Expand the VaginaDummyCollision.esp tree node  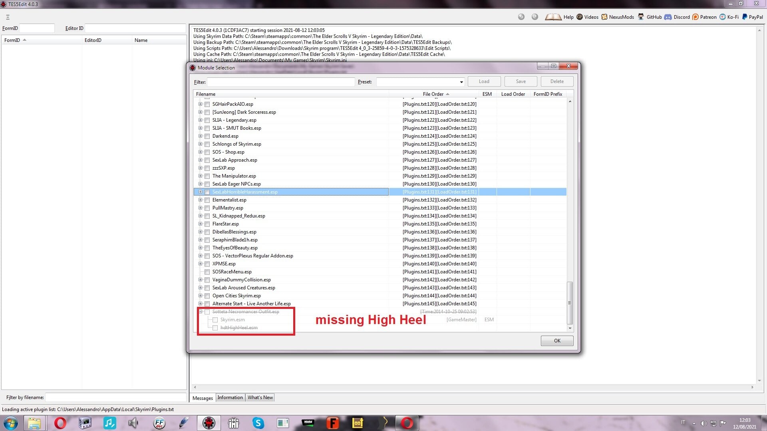pyautogui.click(x=200, y=280)
